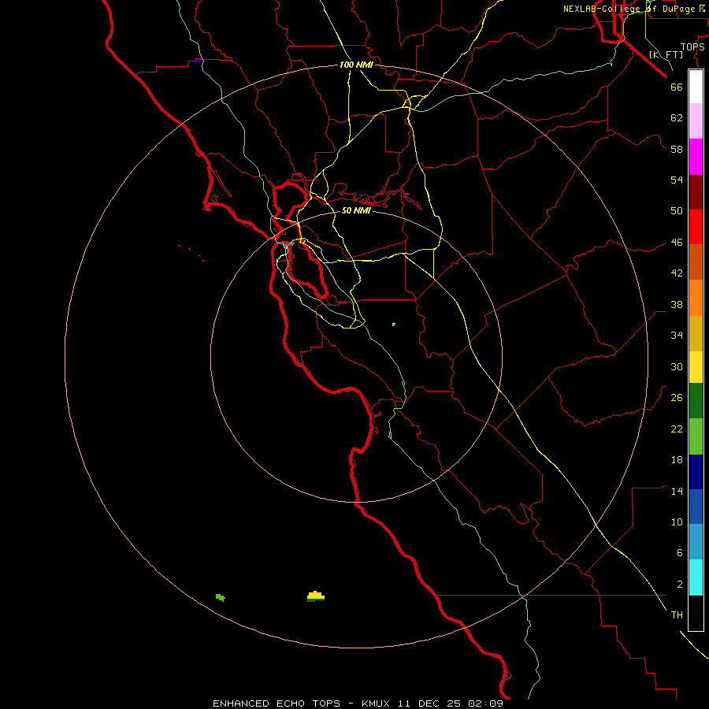
Task: Click the mustard gold legend swatch
Action: [x=696, y=334]
